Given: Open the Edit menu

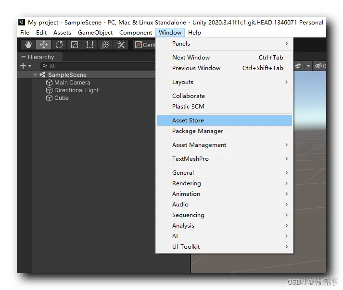Looking at the screenshot, I should [41, 33].
